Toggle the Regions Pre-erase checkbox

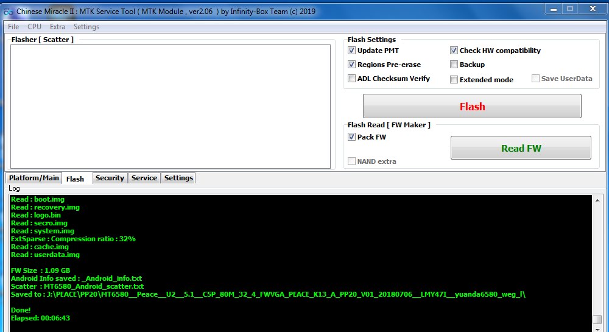tap(352, 65)
